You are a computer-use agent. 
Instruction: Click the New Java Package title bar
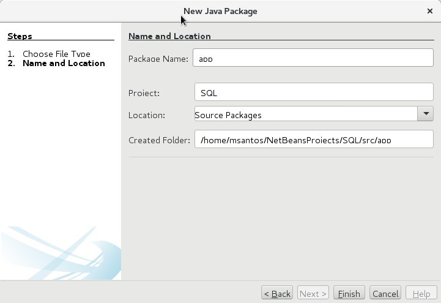pyautogui.click(x=220, y=11)
